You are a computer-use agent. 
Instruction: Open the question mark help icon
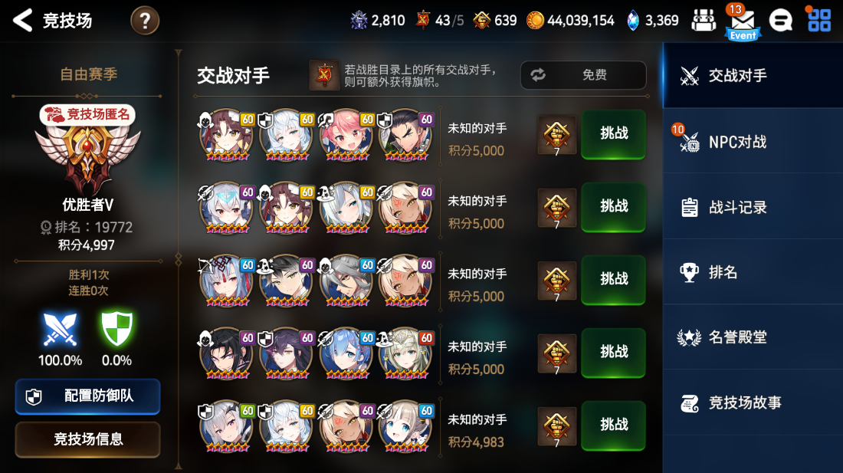[x=145, y=21]
